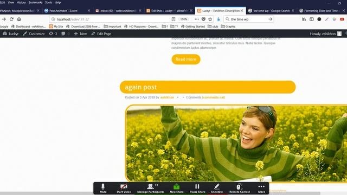Open the Download 2586 Free bookmark
This screenshot has height=195, width=347.
83,27
